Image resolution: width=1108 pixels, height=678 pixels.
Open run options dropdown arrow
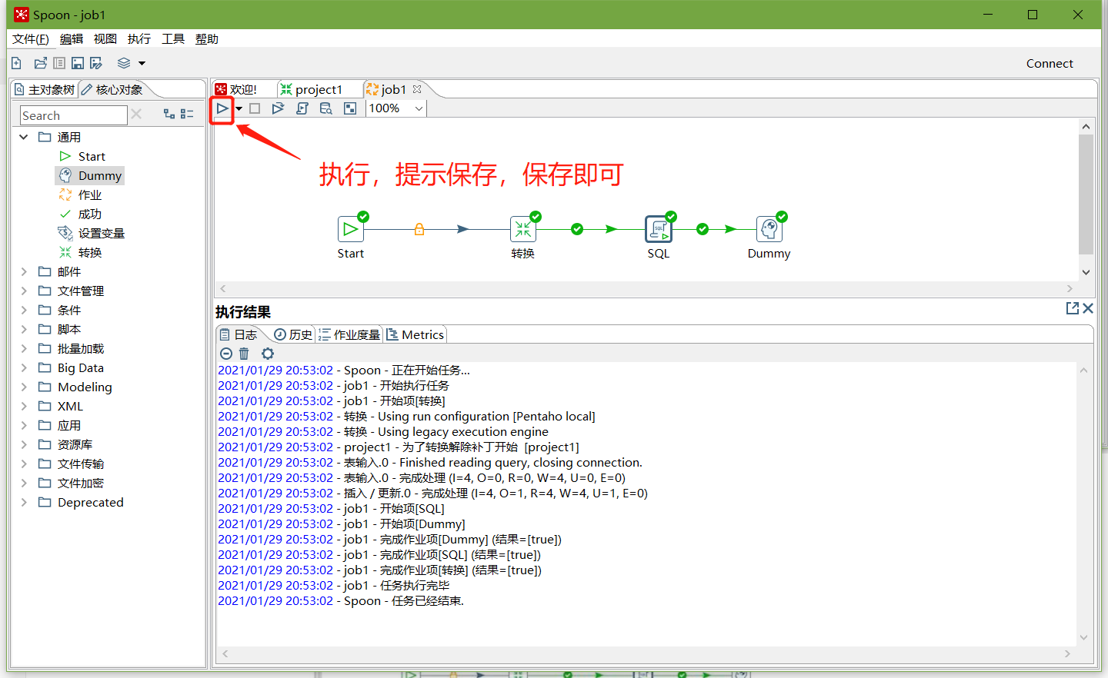click(x=239, y=108)
